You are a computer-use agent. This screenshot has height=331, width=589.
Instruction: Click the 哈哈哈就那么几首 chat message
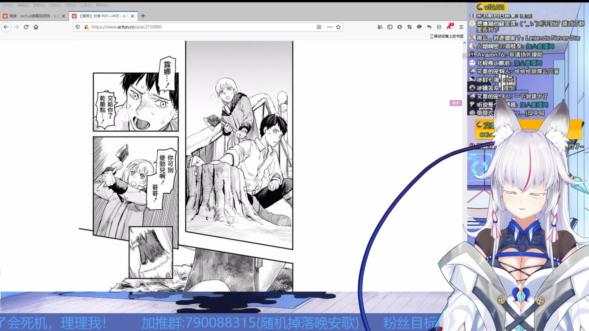click(514, 71)
